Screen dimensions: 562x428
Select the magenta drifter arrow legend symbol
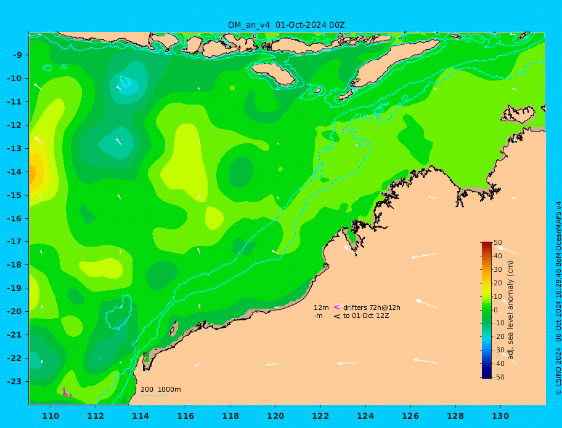pyautogui.click(x=337, y=307)
